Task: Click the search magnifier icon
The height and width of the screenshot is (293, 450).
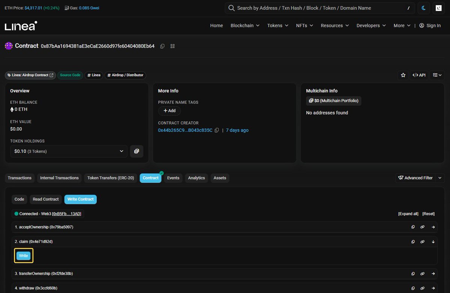Action: pyautogui.click(x=231, y=8)
